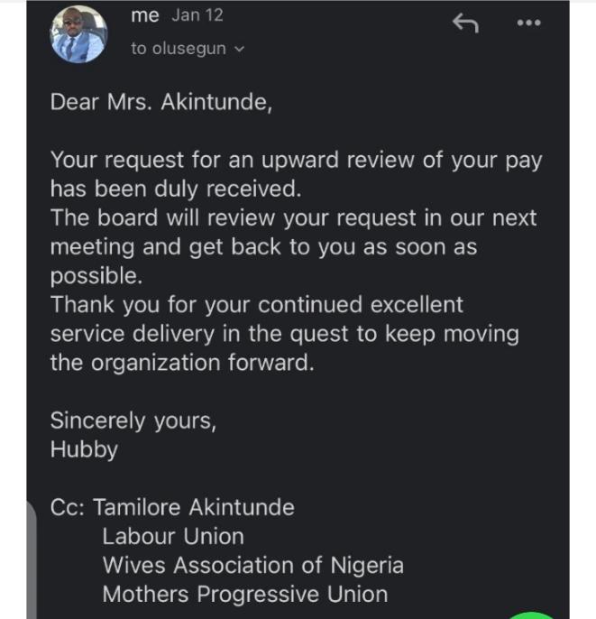Tap the "Cc: Tamilore Akintunde" line
Image resolution: width=596 pixels, height=619 pixels.
tap(172, 507)
